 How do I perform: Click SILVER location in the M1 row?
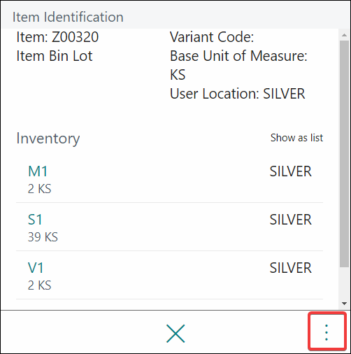click(x=290, y=171)
